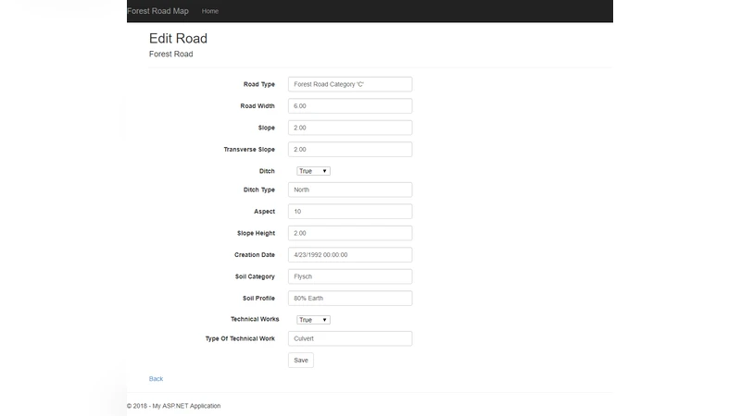Click the Creation Date label
The image size is (741, 416).
pos(255,254)
